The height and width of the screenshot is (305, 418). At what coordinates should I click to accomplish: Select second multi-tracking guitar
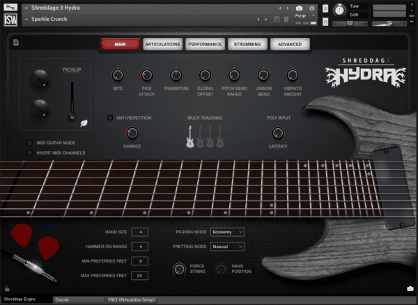coord(200,136)
